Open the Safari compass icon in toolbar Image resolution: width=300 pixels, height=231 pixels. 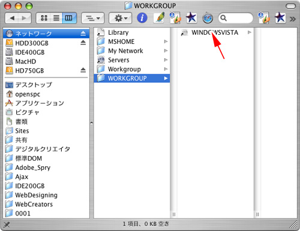pos(208,18)
